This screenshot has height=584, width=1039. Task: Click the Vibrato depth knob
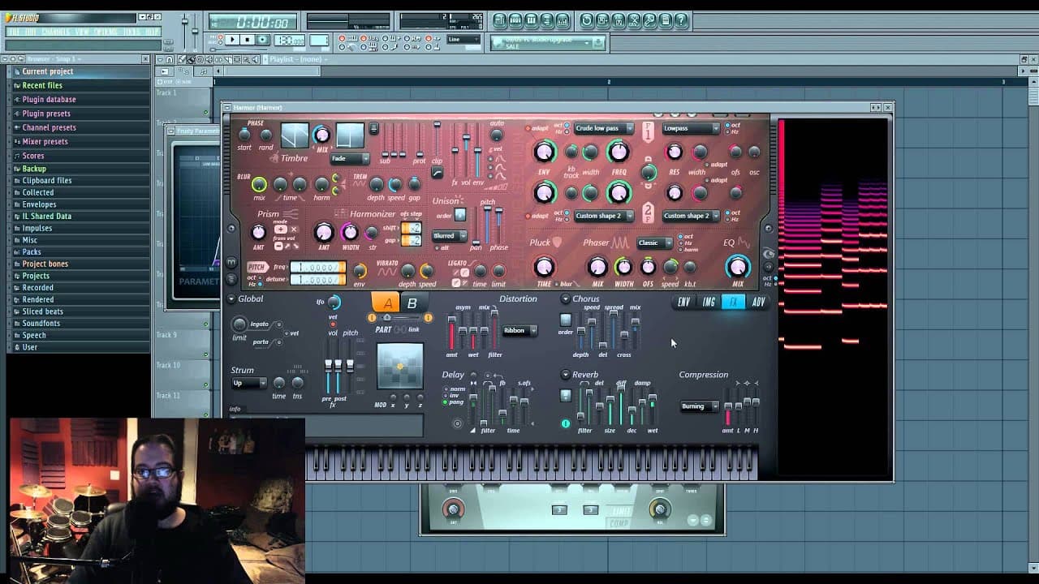[x=408, y=271]
